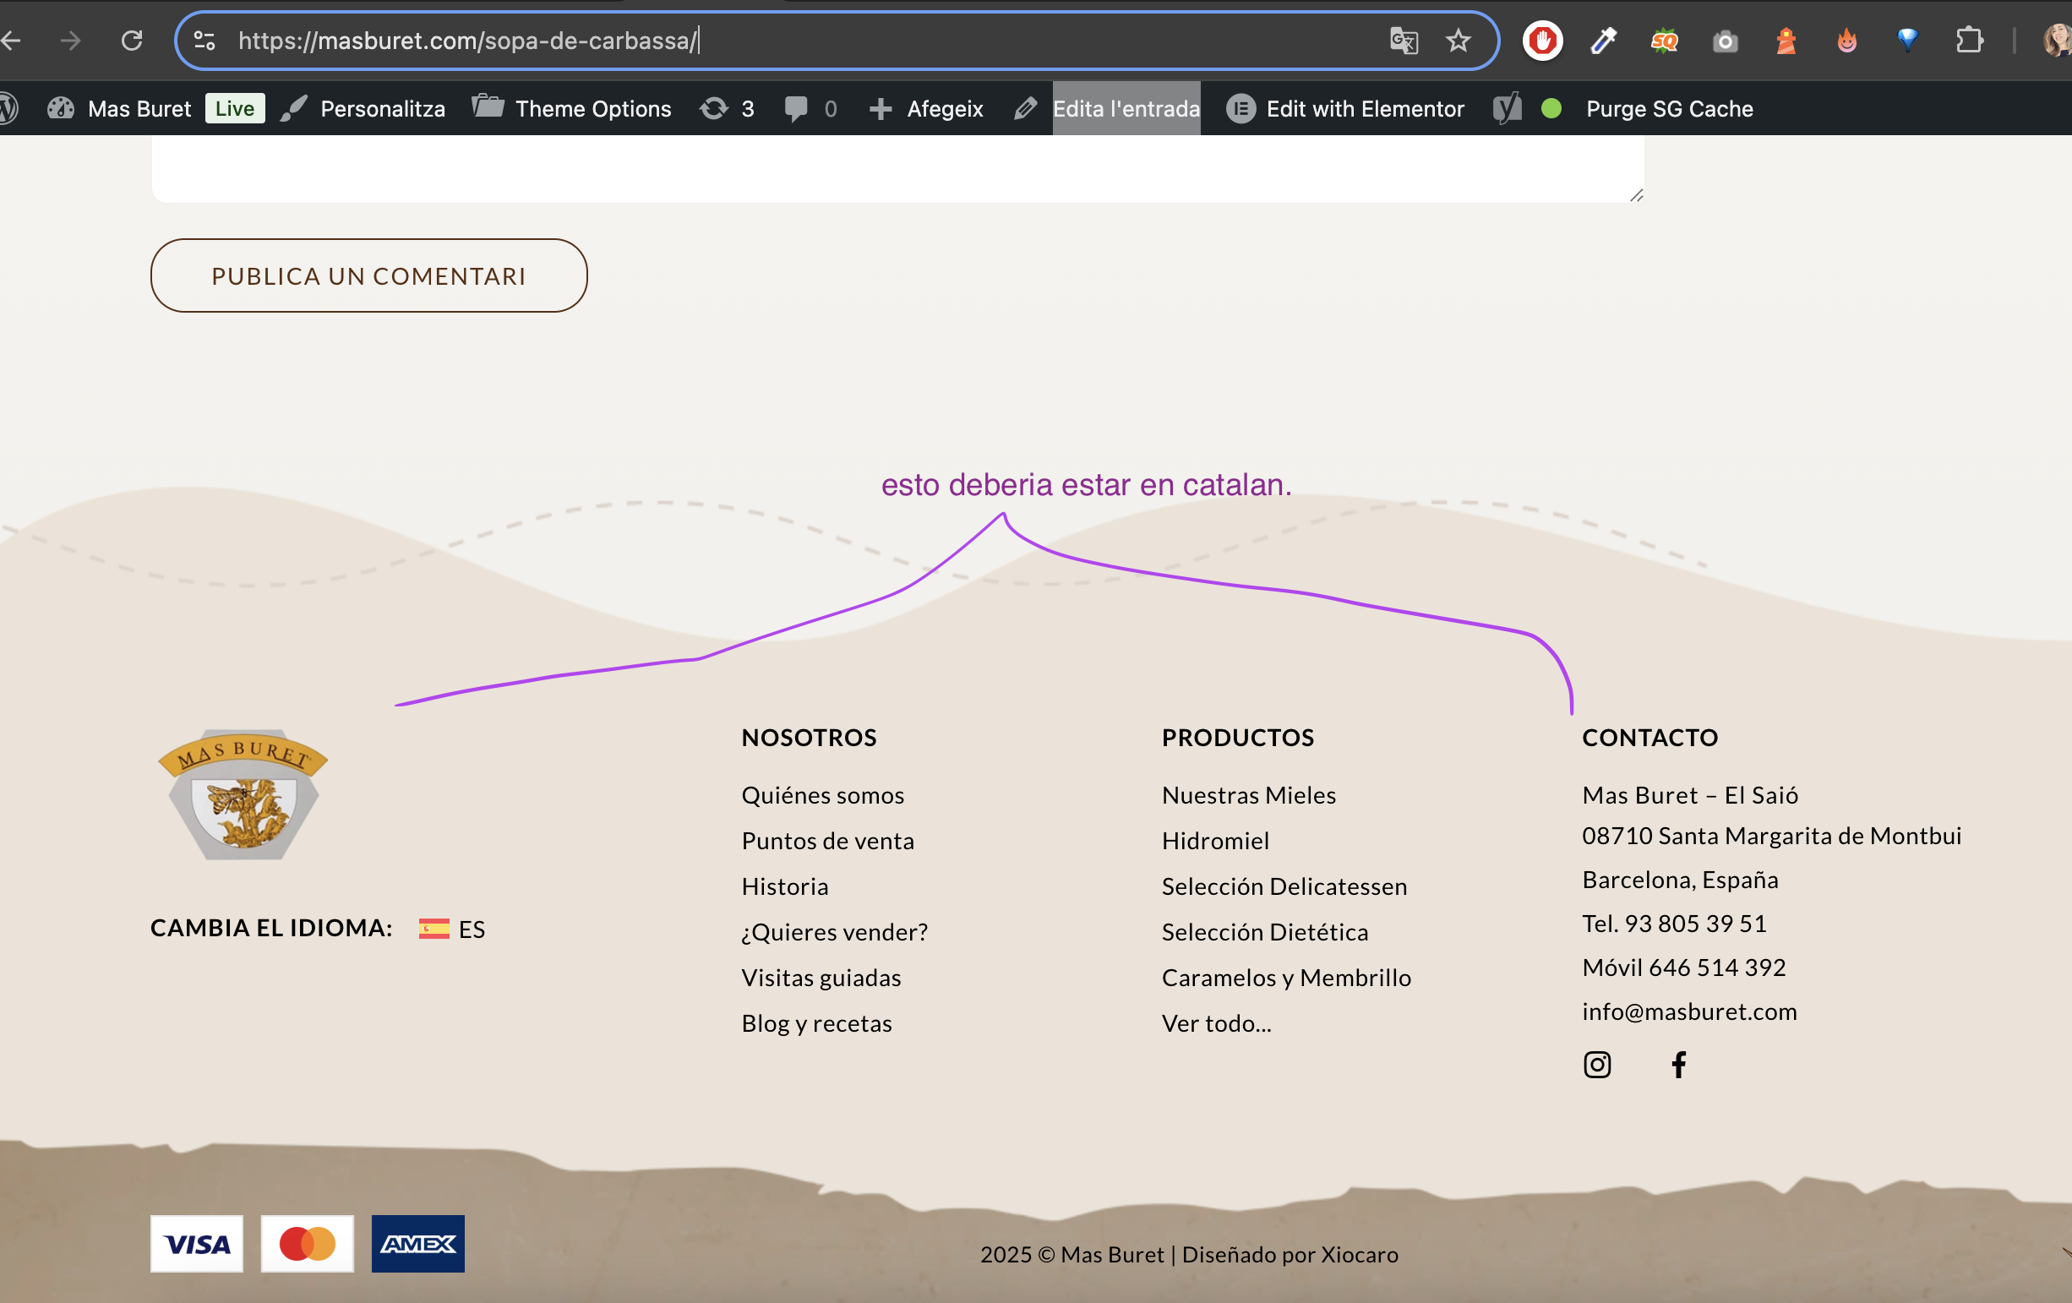
Task: Click the info@masburet.com email link
Action: point(1689,1011)
